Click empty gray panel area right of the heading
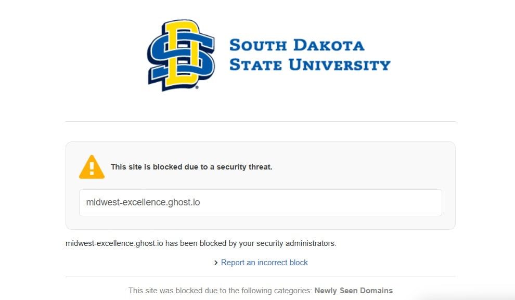The width and height of the screenshot is (515, 300). 364,167
